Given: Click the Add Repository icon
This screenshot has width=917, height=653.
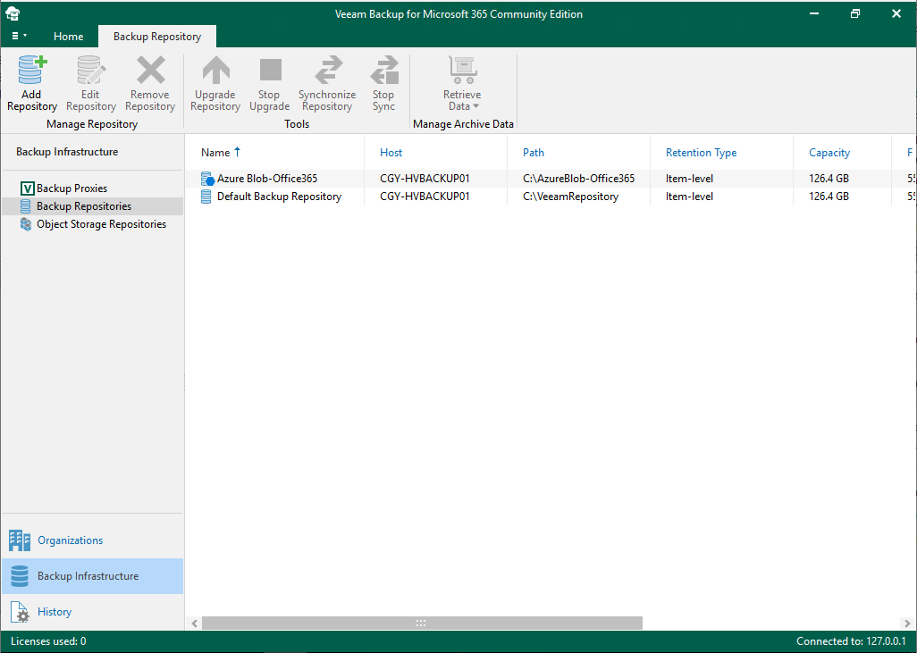Looking at the screenshot, I should coord(32,71).
